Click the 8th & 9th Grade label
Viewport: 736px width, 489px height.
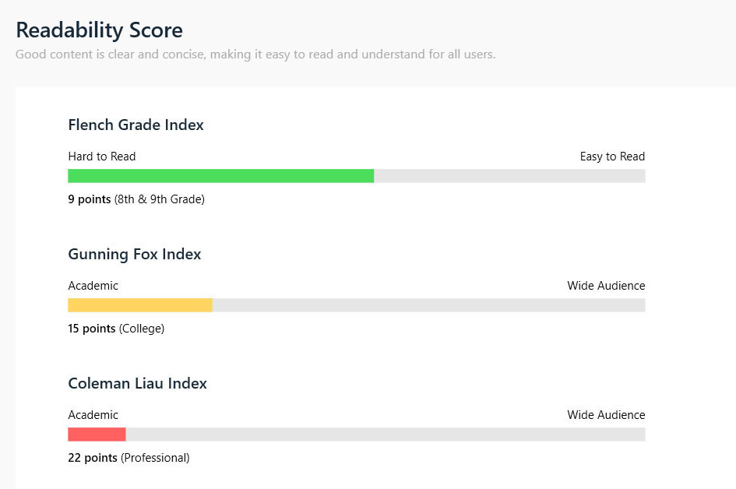tap(160, 199)
